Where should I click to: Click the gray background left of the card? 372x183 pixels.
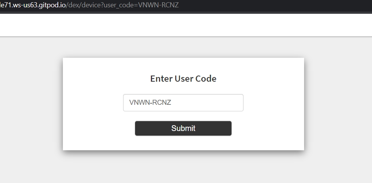click(31, 104)
